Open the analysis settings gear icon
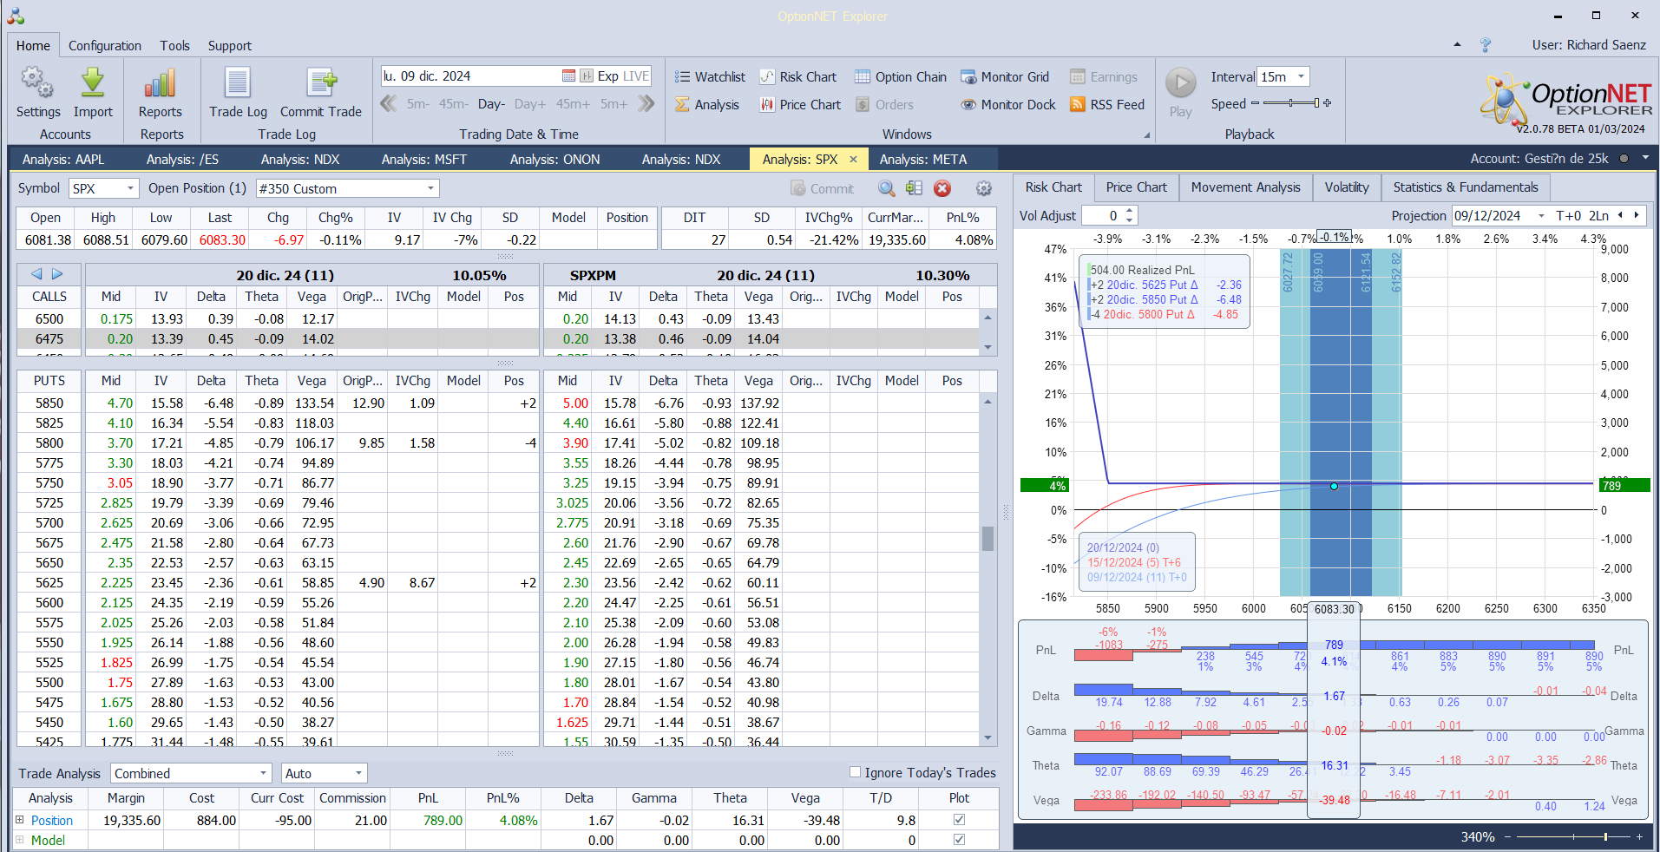Viewport: 1660px width, 852px height. click(x=983, y=188)
